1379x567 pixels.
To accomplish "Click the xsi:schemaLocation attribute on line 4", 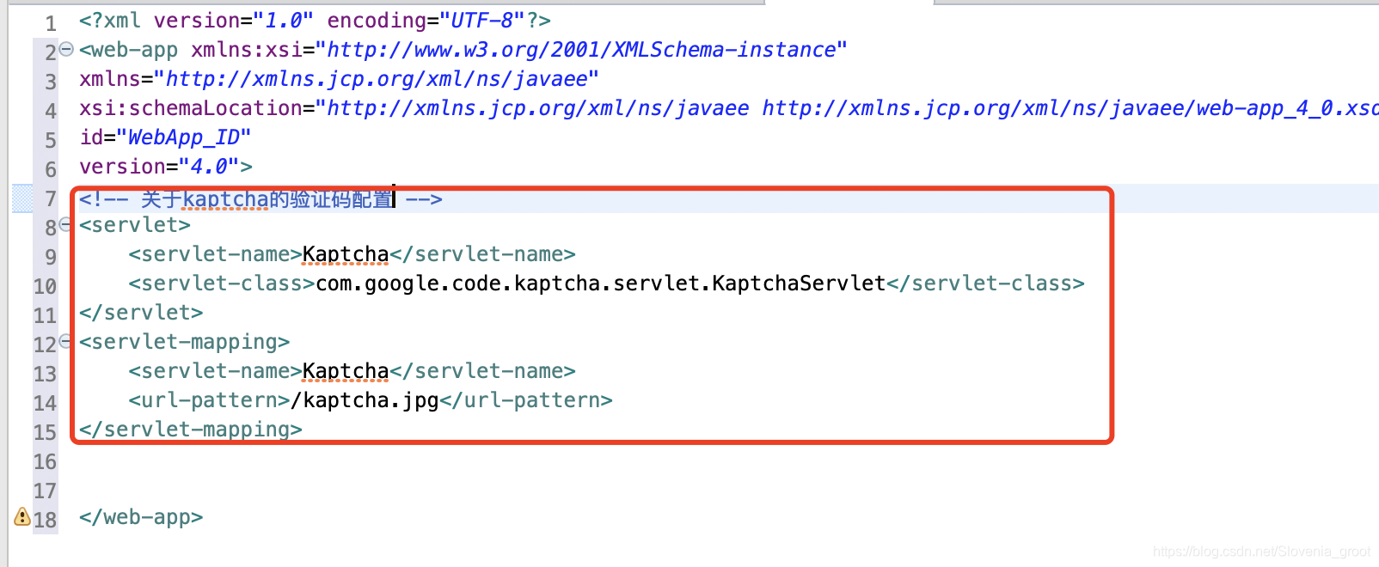I will [x=729, y=108].
